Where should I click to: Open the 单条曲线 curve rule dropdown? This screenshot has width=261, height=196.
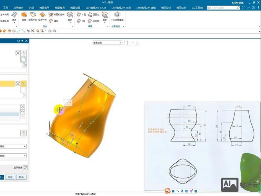pos(107,43)
